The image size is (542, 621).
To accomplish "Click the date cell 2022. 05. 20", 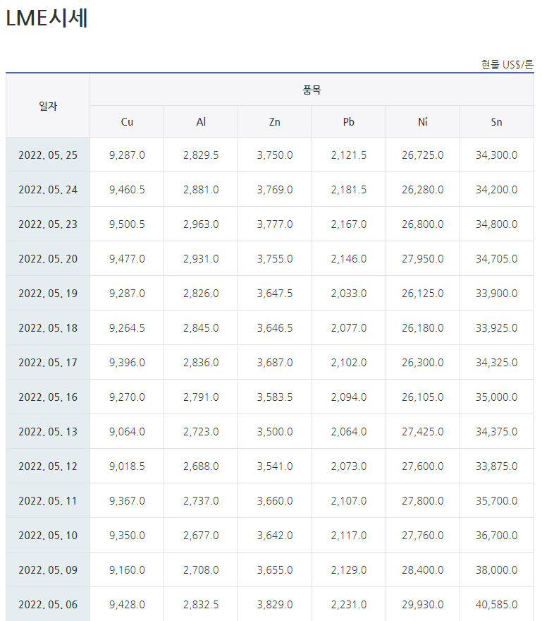I will pyautogui.click(x=48, y=258).
